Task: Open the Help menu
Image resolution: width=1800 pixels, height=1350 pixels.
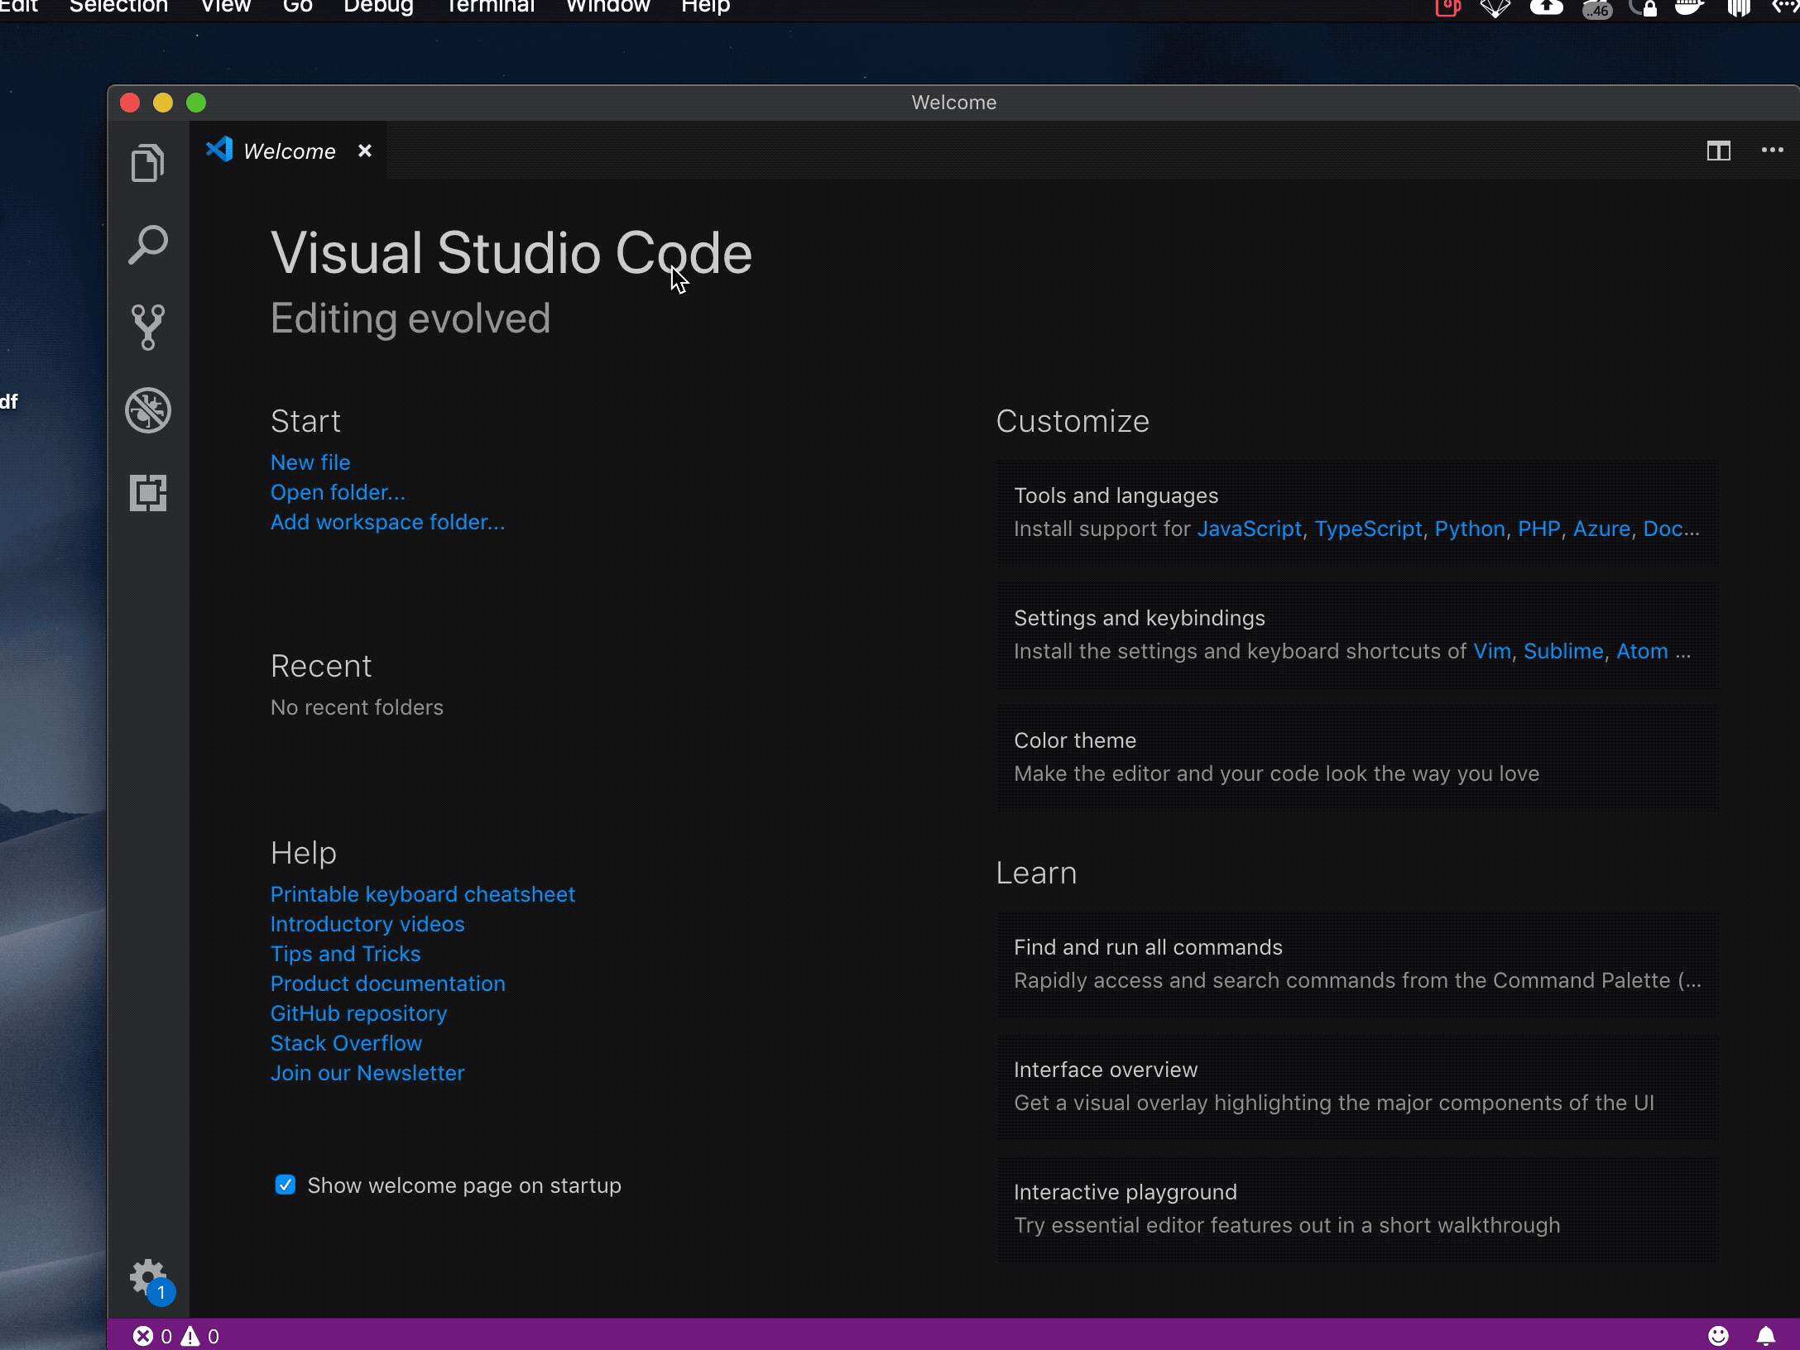Action: 704,7
